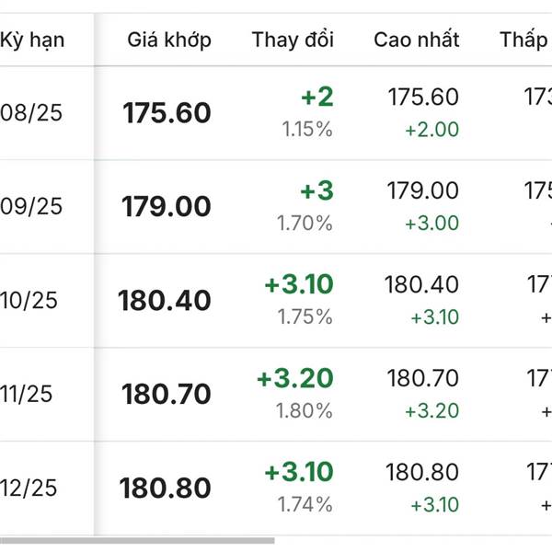Click the 1.15% change percentage

(x=307, y=129)
